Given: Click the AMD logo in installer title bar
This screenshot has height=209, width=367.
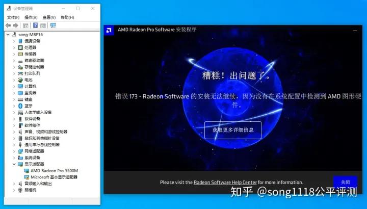Looking at the screenshot, I should [x=109, y=30].
